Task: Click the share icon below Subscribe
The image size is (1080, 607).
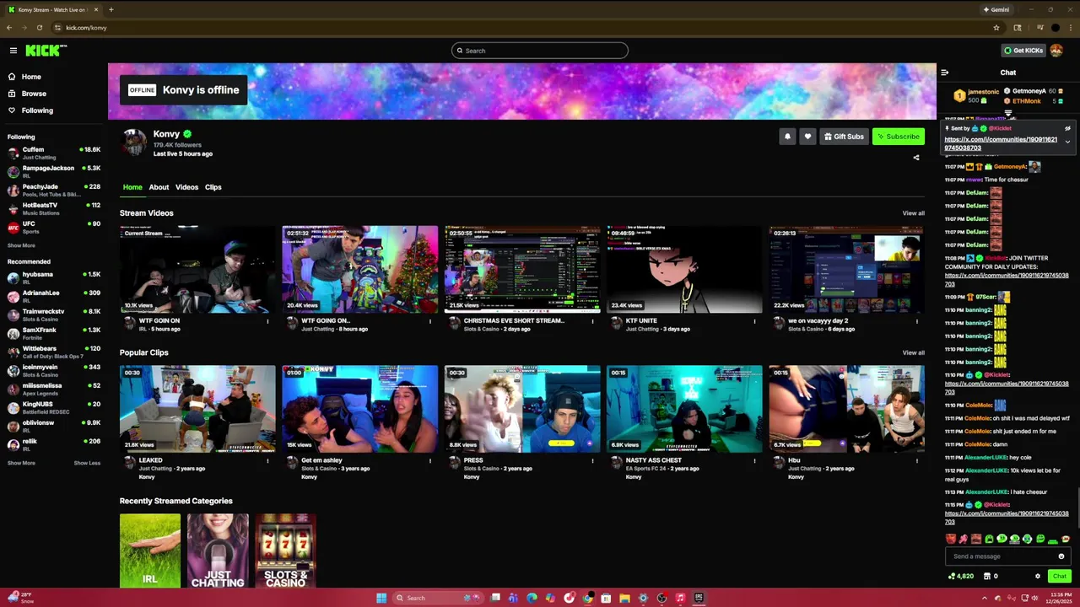Action: tap(916, 158)
